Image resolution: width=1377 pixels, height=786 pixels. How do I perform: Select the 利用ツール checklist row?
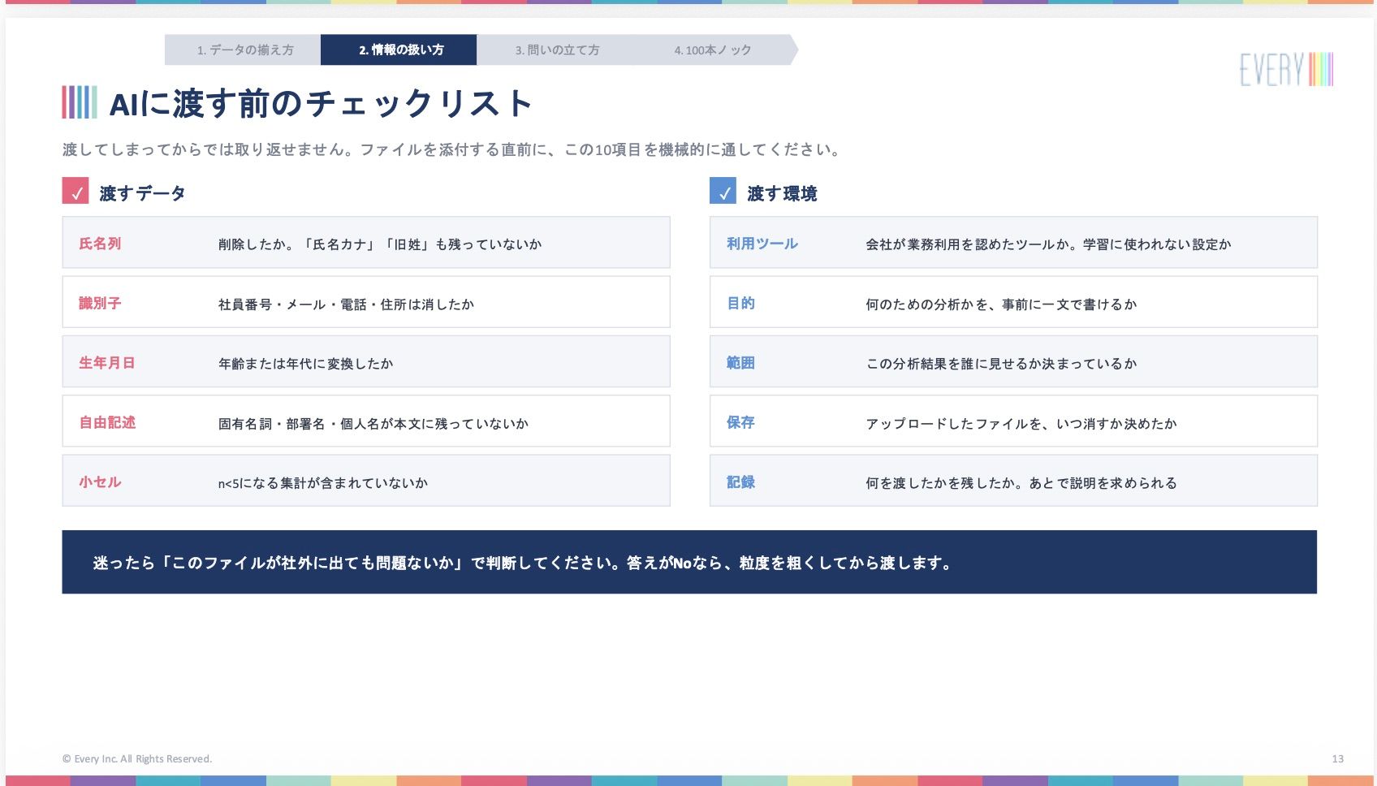point(1013,243)
